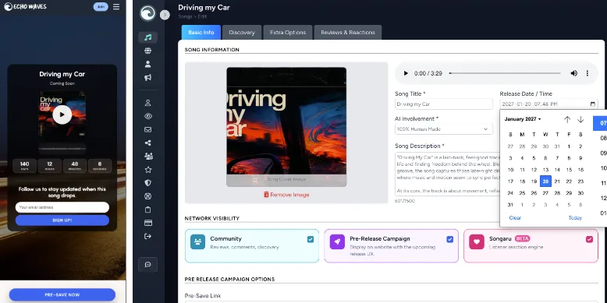Mute the audio player volume icon
The image size is (607, 303).
(x=573, y=73)
